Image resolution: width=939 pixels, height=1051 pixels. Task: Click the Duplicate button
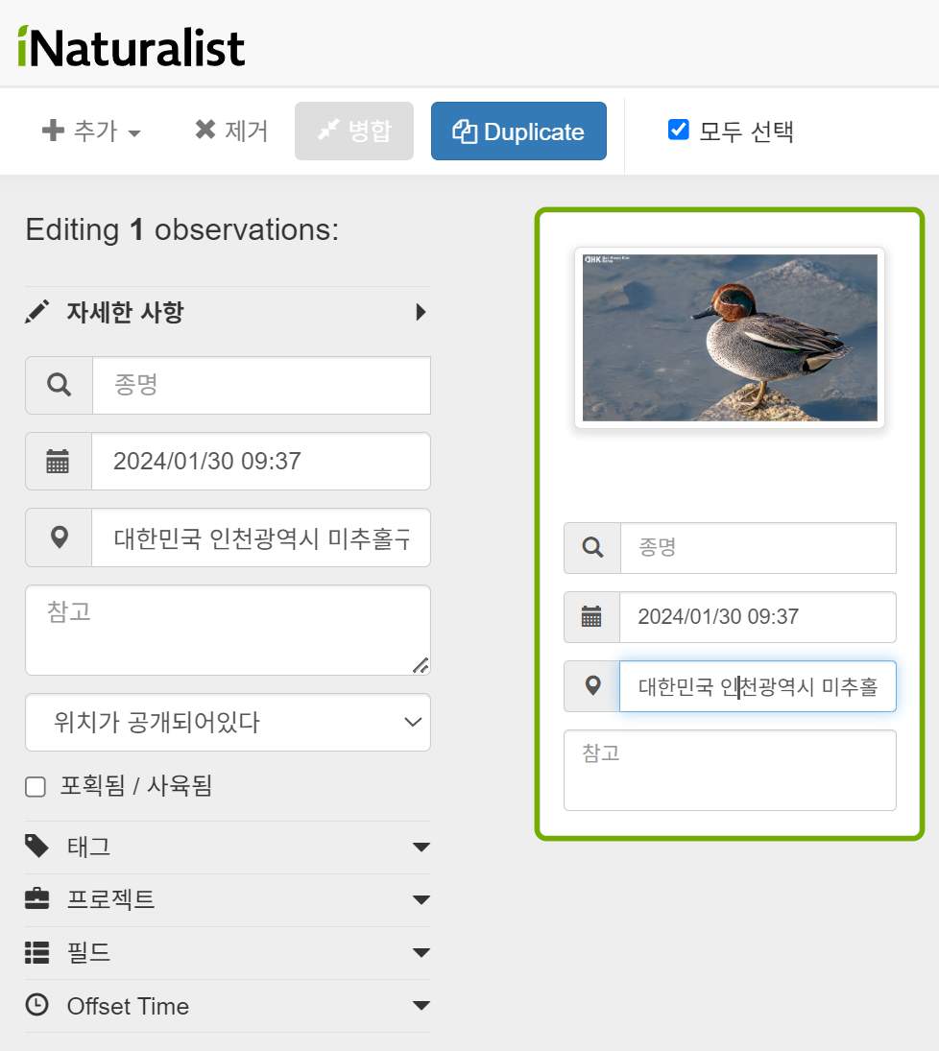point(518,131)
